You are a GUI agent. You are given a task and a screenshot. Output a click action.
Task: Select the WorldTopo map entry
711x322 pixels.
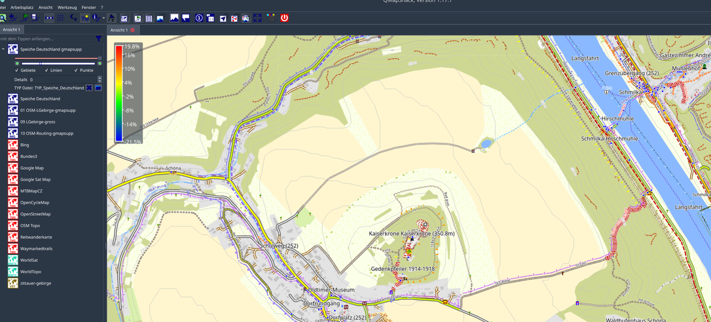(30, 271)
